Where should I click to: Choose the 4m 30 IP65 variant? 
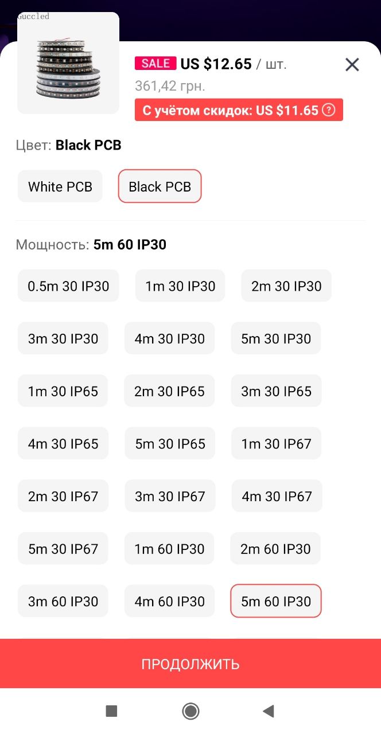point(63,444)
